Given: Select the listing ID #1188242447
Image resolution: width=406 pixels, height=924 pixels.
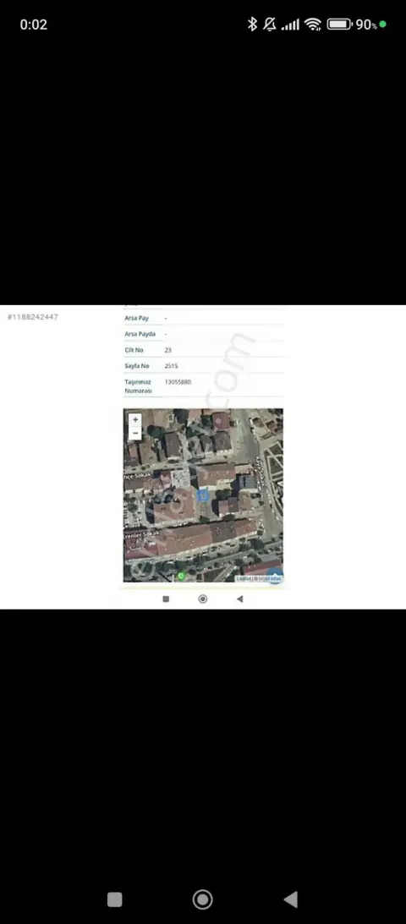Looking at the screenshot, I should click(x=32, y=317).
